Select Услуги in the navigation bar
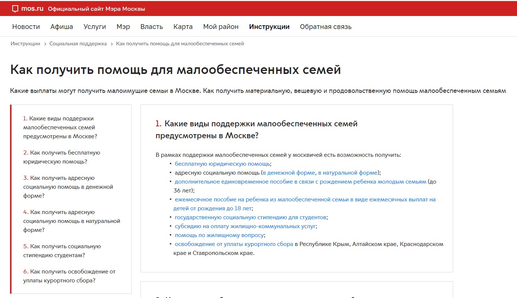Viewport: 517px width, 298px height. [x=95, y=27]
